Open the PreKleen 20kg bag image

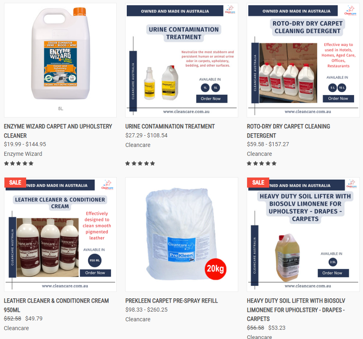pos(181,235)
